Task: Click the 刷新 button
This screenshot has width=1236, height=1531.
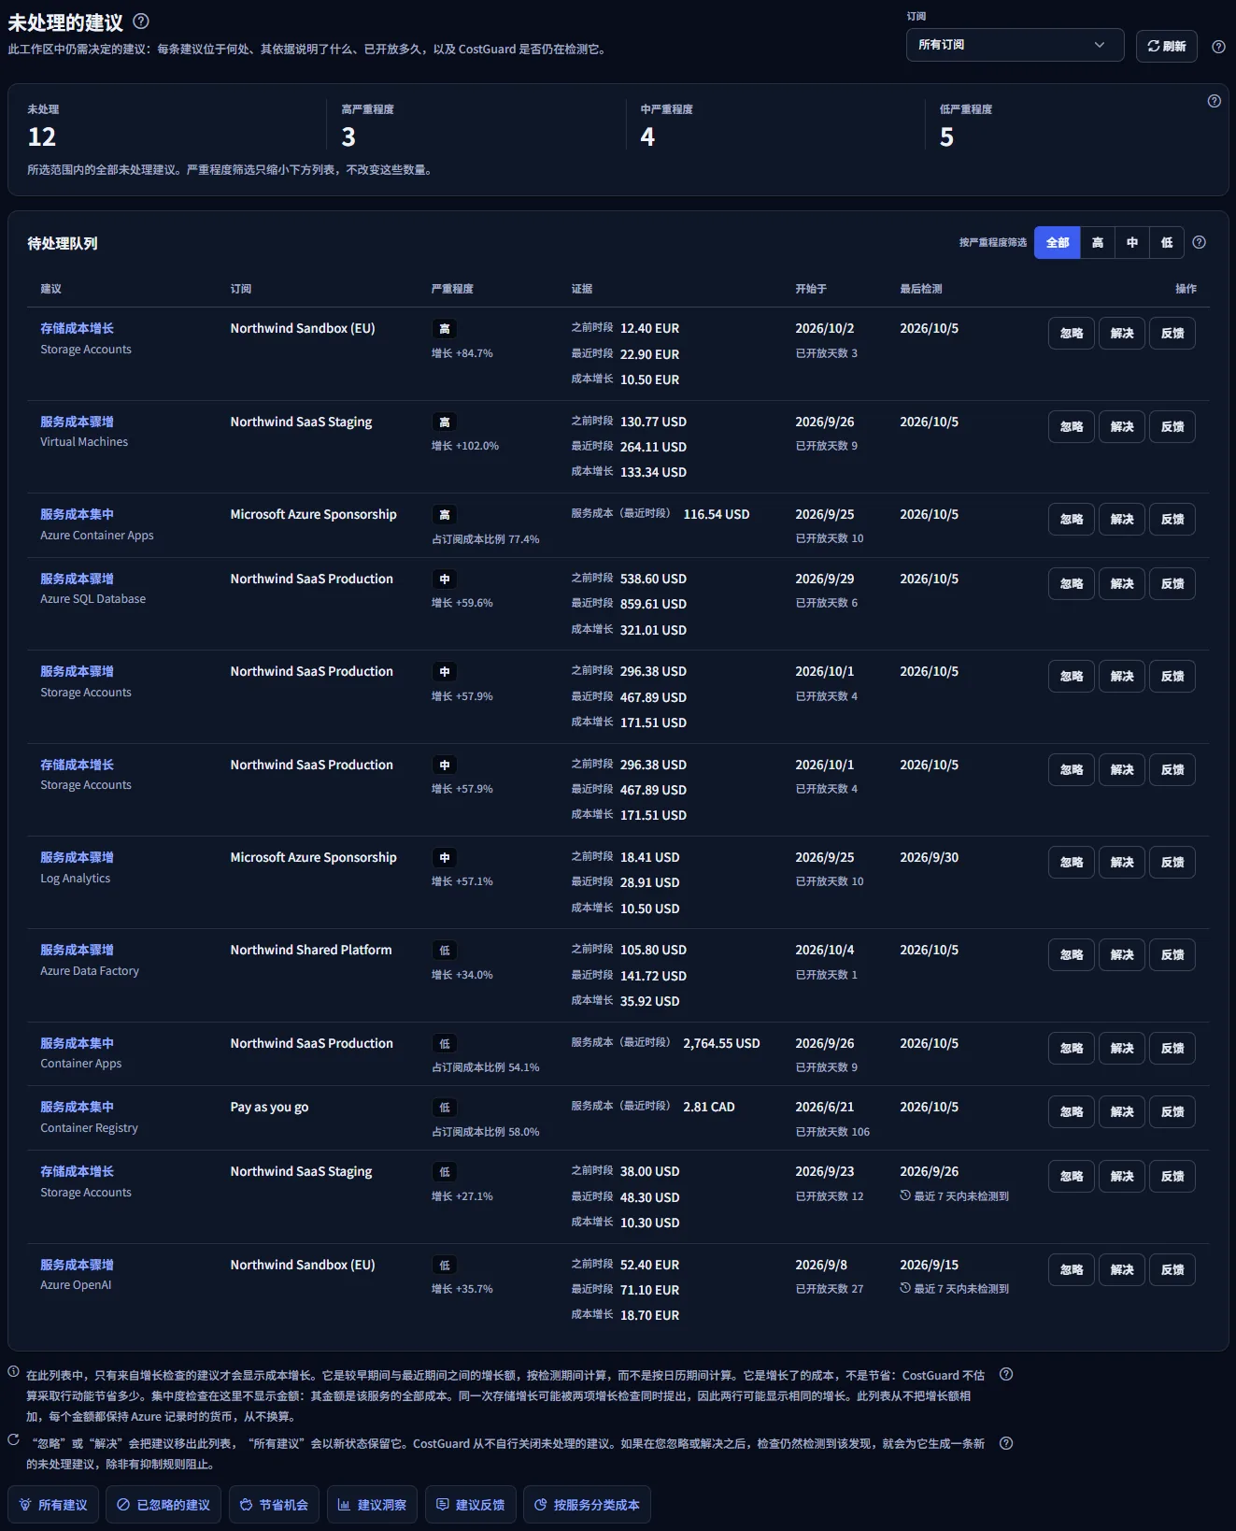Action: tap(1167, 46)
